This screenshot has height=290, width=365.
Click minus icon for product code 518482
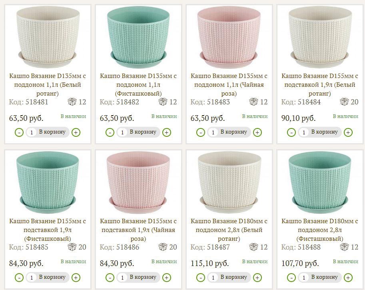[110, 132]
